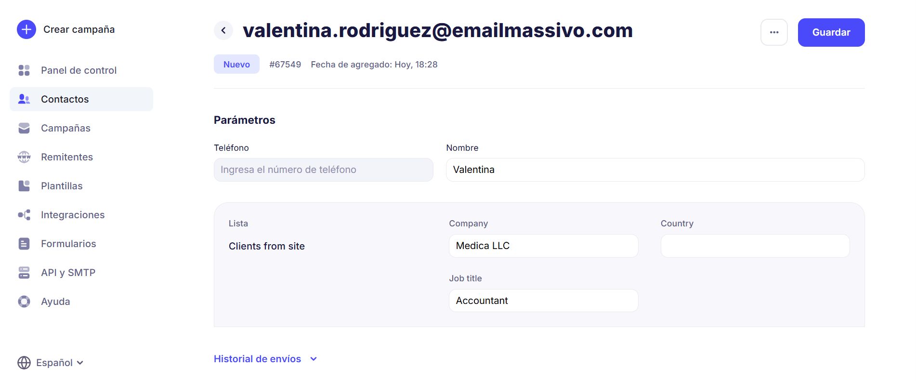Click the Remitentes www globe icon
The height and width of the screenshot is (381, 916).
tap(24, 157)
